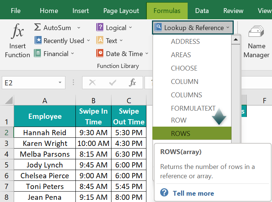The height and width of the screenshot is (202, 272).
Task: Click the 5:45 PM cell
Action: (129, 186)
